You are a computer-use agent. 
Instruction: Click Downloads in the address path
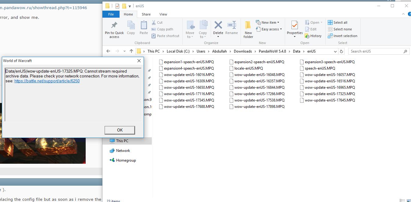coord(243,51)
